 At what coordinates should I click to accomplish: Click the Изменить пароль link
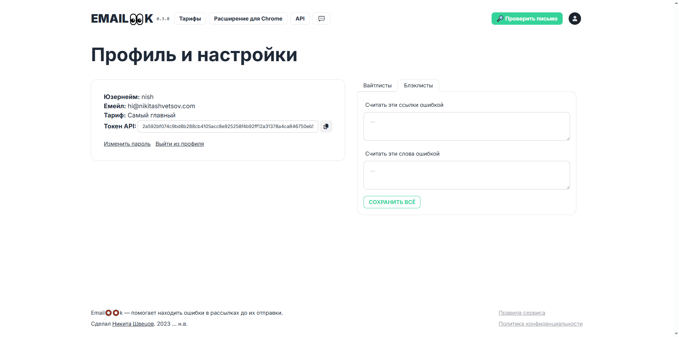(127, 144)
